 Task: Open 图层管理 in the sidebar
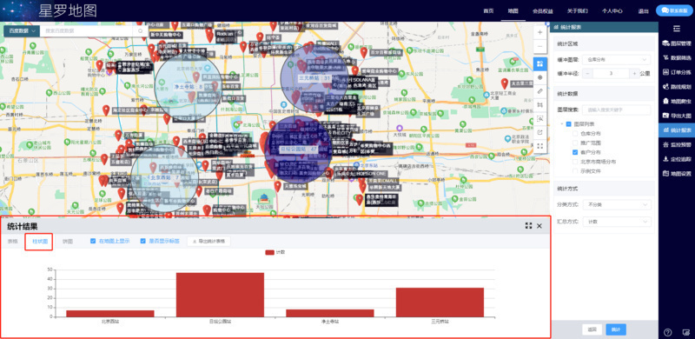[x=677, y=43]
